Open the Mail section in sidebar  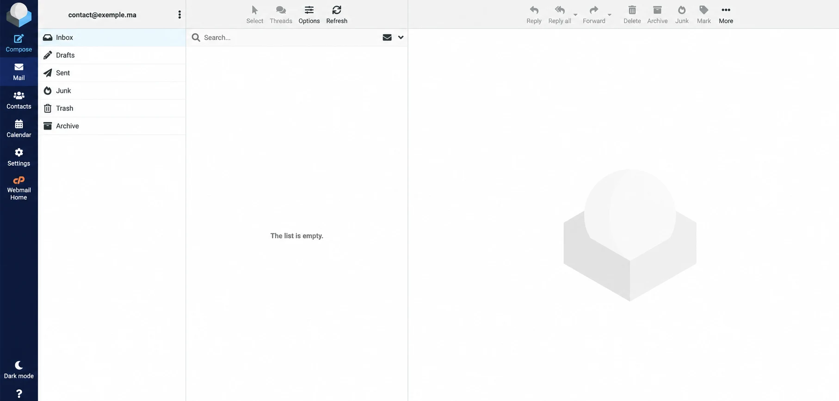(x=19, y=72)
